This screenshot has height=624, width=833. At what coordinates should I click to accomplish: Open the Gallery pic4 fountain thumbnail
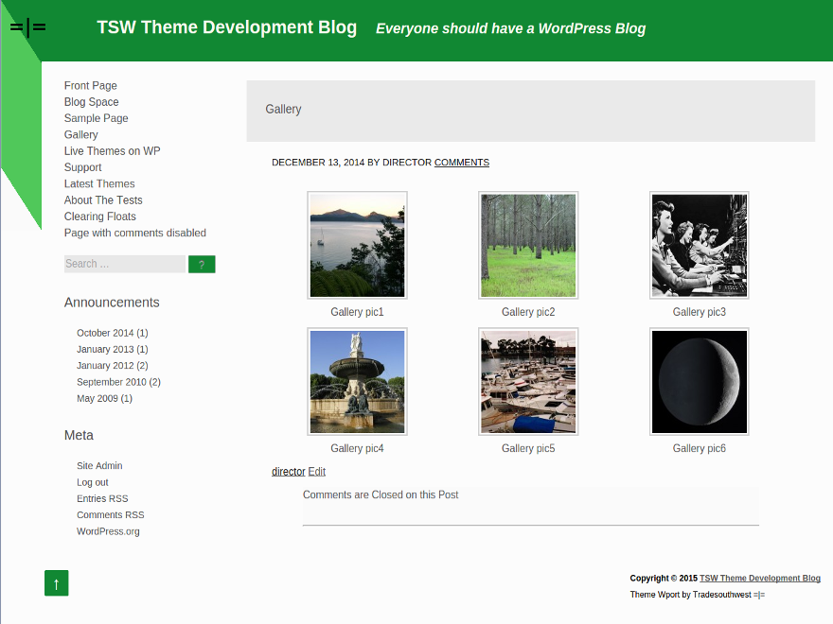[357, 381]
